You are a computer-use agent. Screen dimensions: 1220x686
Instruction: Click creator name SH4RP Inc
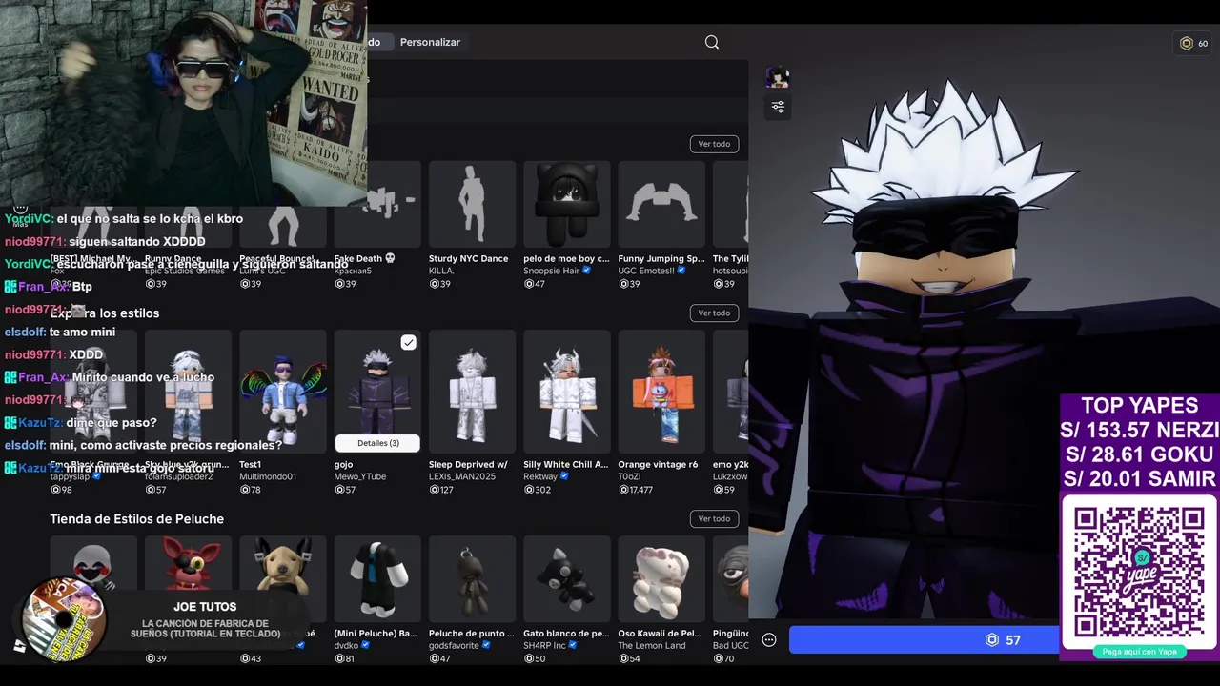tap(544, 645)
